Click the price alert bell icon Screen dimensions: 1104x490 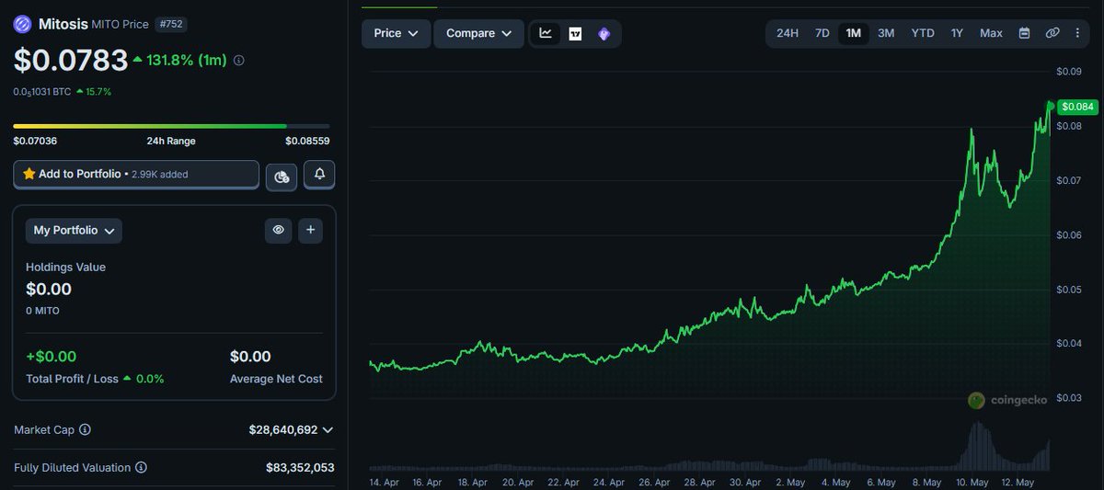(319, 174)
